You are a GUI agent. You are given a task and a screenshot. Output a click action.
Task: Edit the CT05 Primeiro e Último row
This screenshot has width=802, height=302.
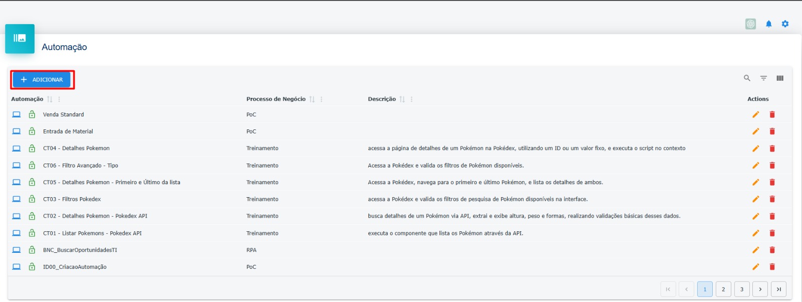click(x=755, y=182)
